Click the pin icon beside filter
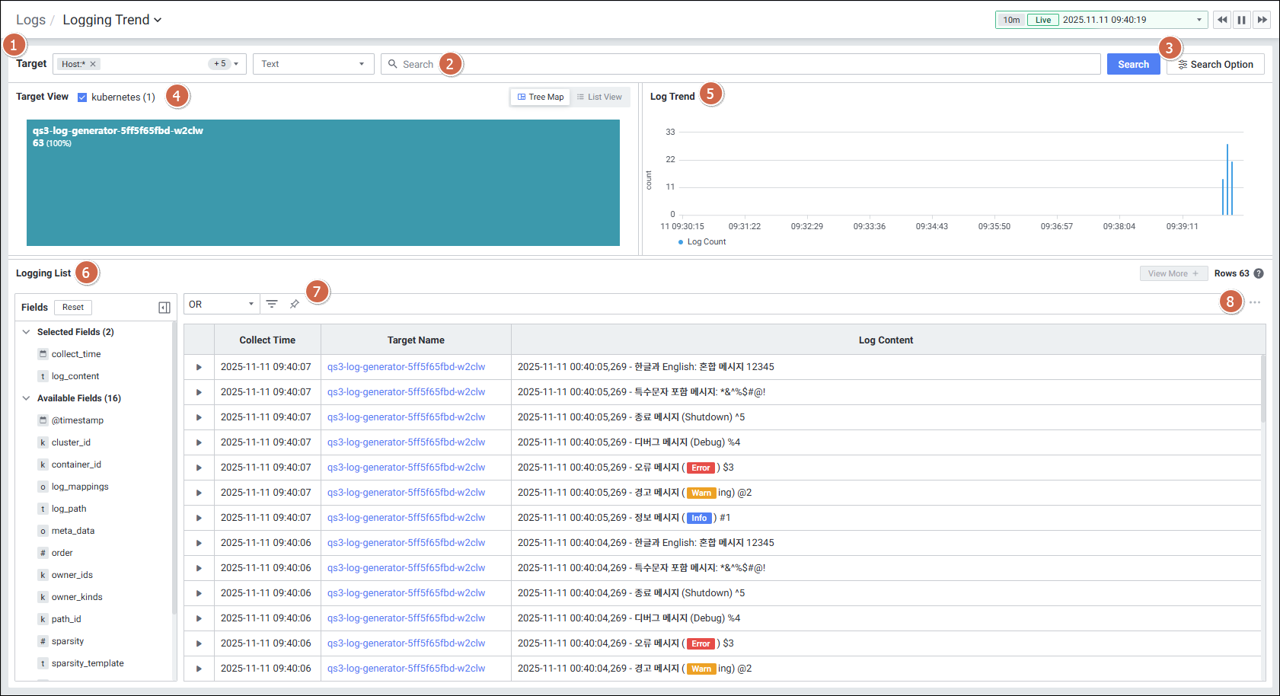Image resolution: width=1280 pixels, height=696 pixels. tap(294, 304)
